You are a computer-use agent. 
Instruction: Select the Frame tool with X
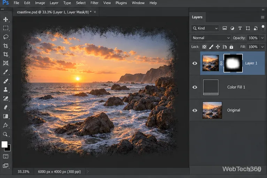click(x=6, y=63)
